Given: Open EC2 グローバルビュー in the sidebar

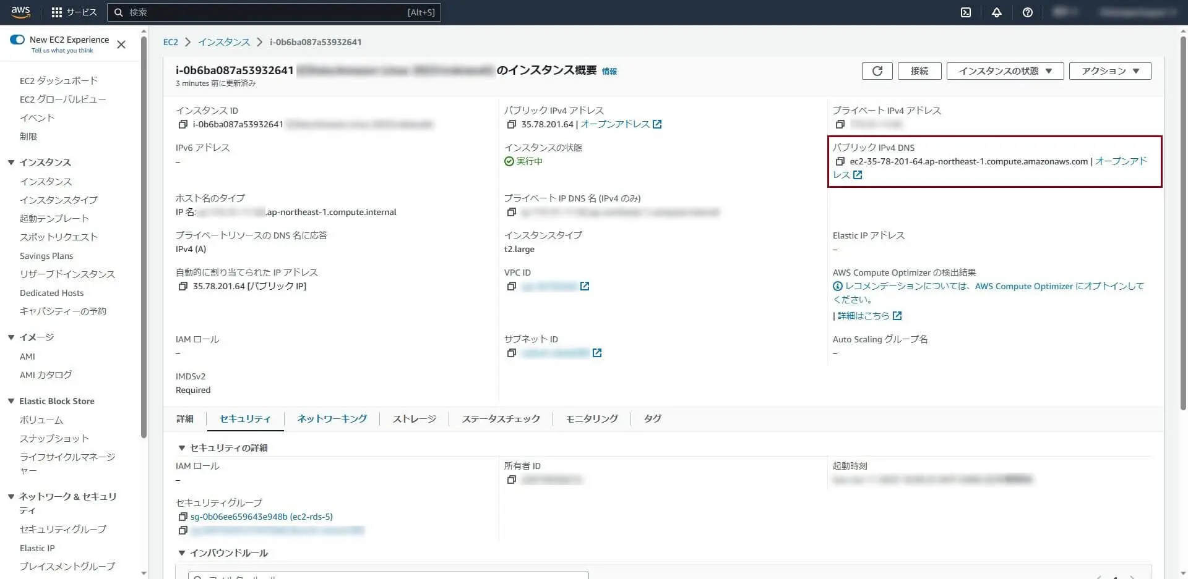Looking at the screenshot, I should 62,99.
